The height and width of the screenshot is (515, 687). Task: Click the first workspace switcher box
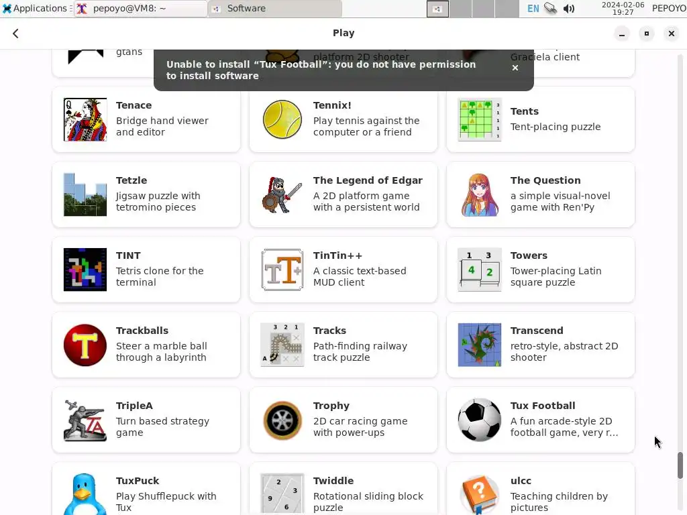[437, 9]
